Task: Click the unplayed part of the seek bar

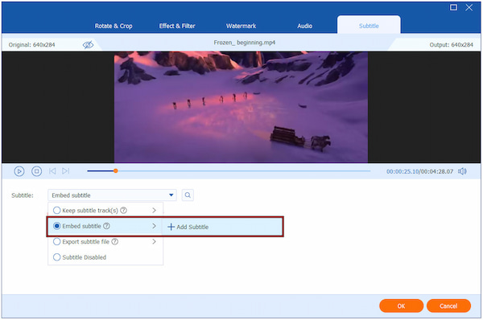Action: 244,170
